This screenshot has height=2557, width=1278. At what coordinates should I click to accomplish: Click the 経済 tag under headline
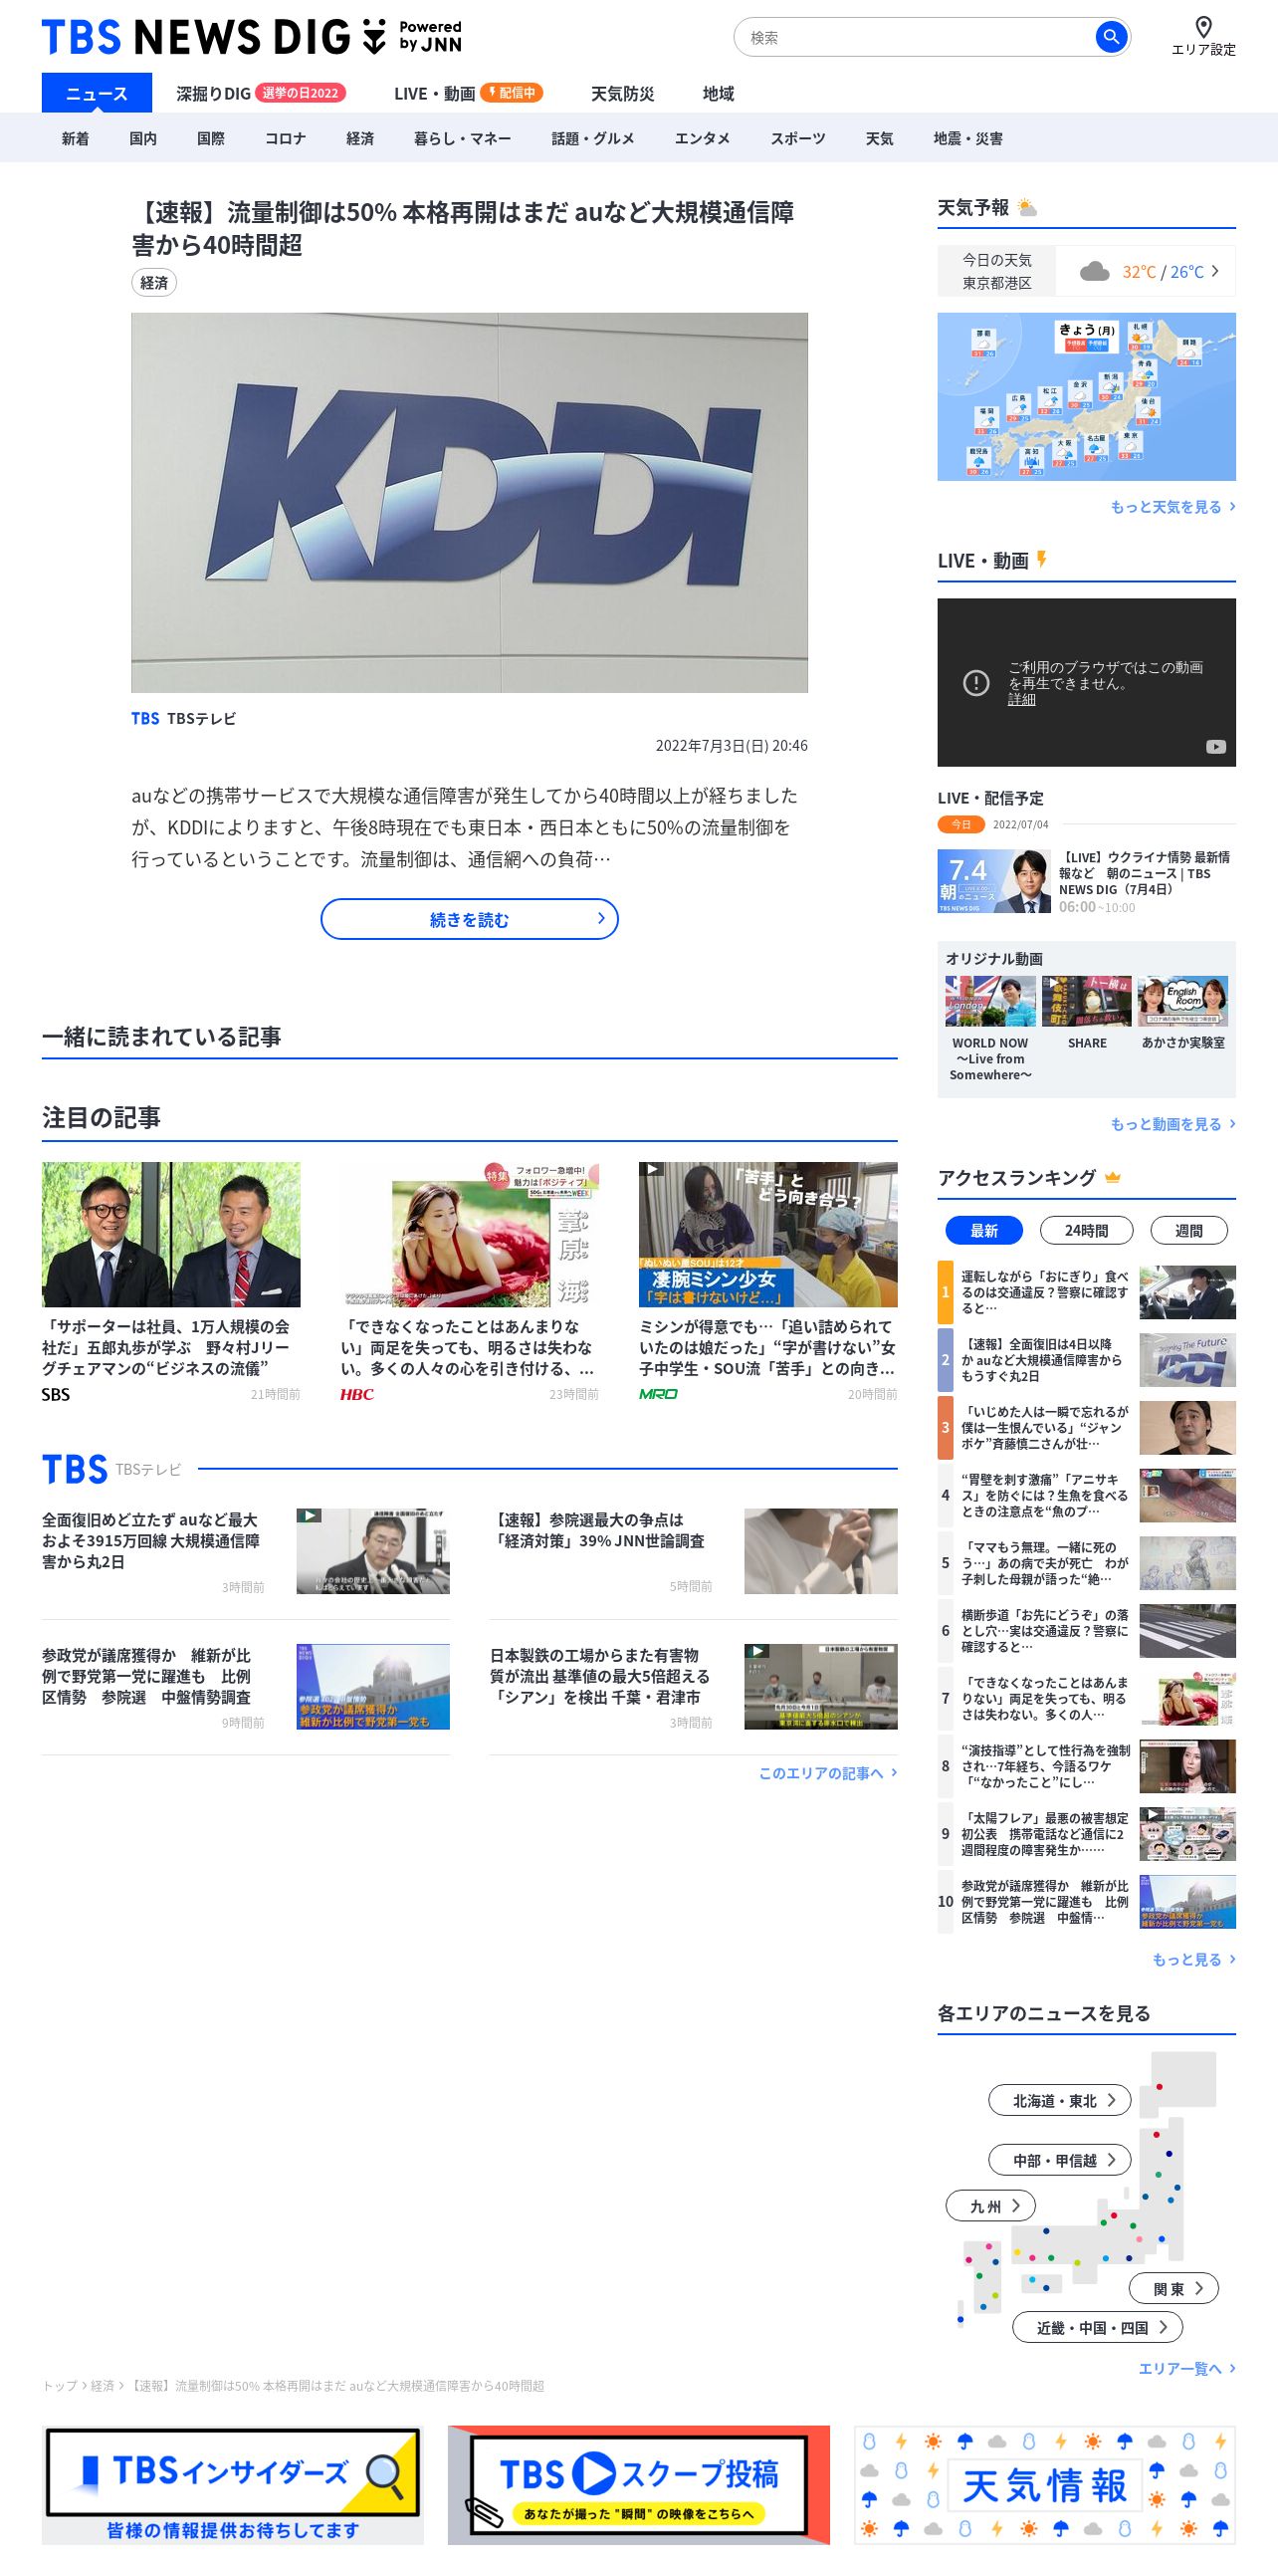(154, 283)
